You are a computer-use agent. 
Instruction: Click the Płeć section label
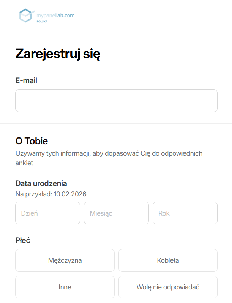click(x=23, y=240)
